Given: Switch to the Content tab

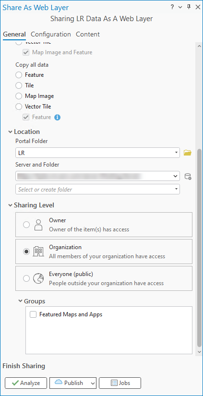Looking at the screenshot, I should (x=88, y=35).
